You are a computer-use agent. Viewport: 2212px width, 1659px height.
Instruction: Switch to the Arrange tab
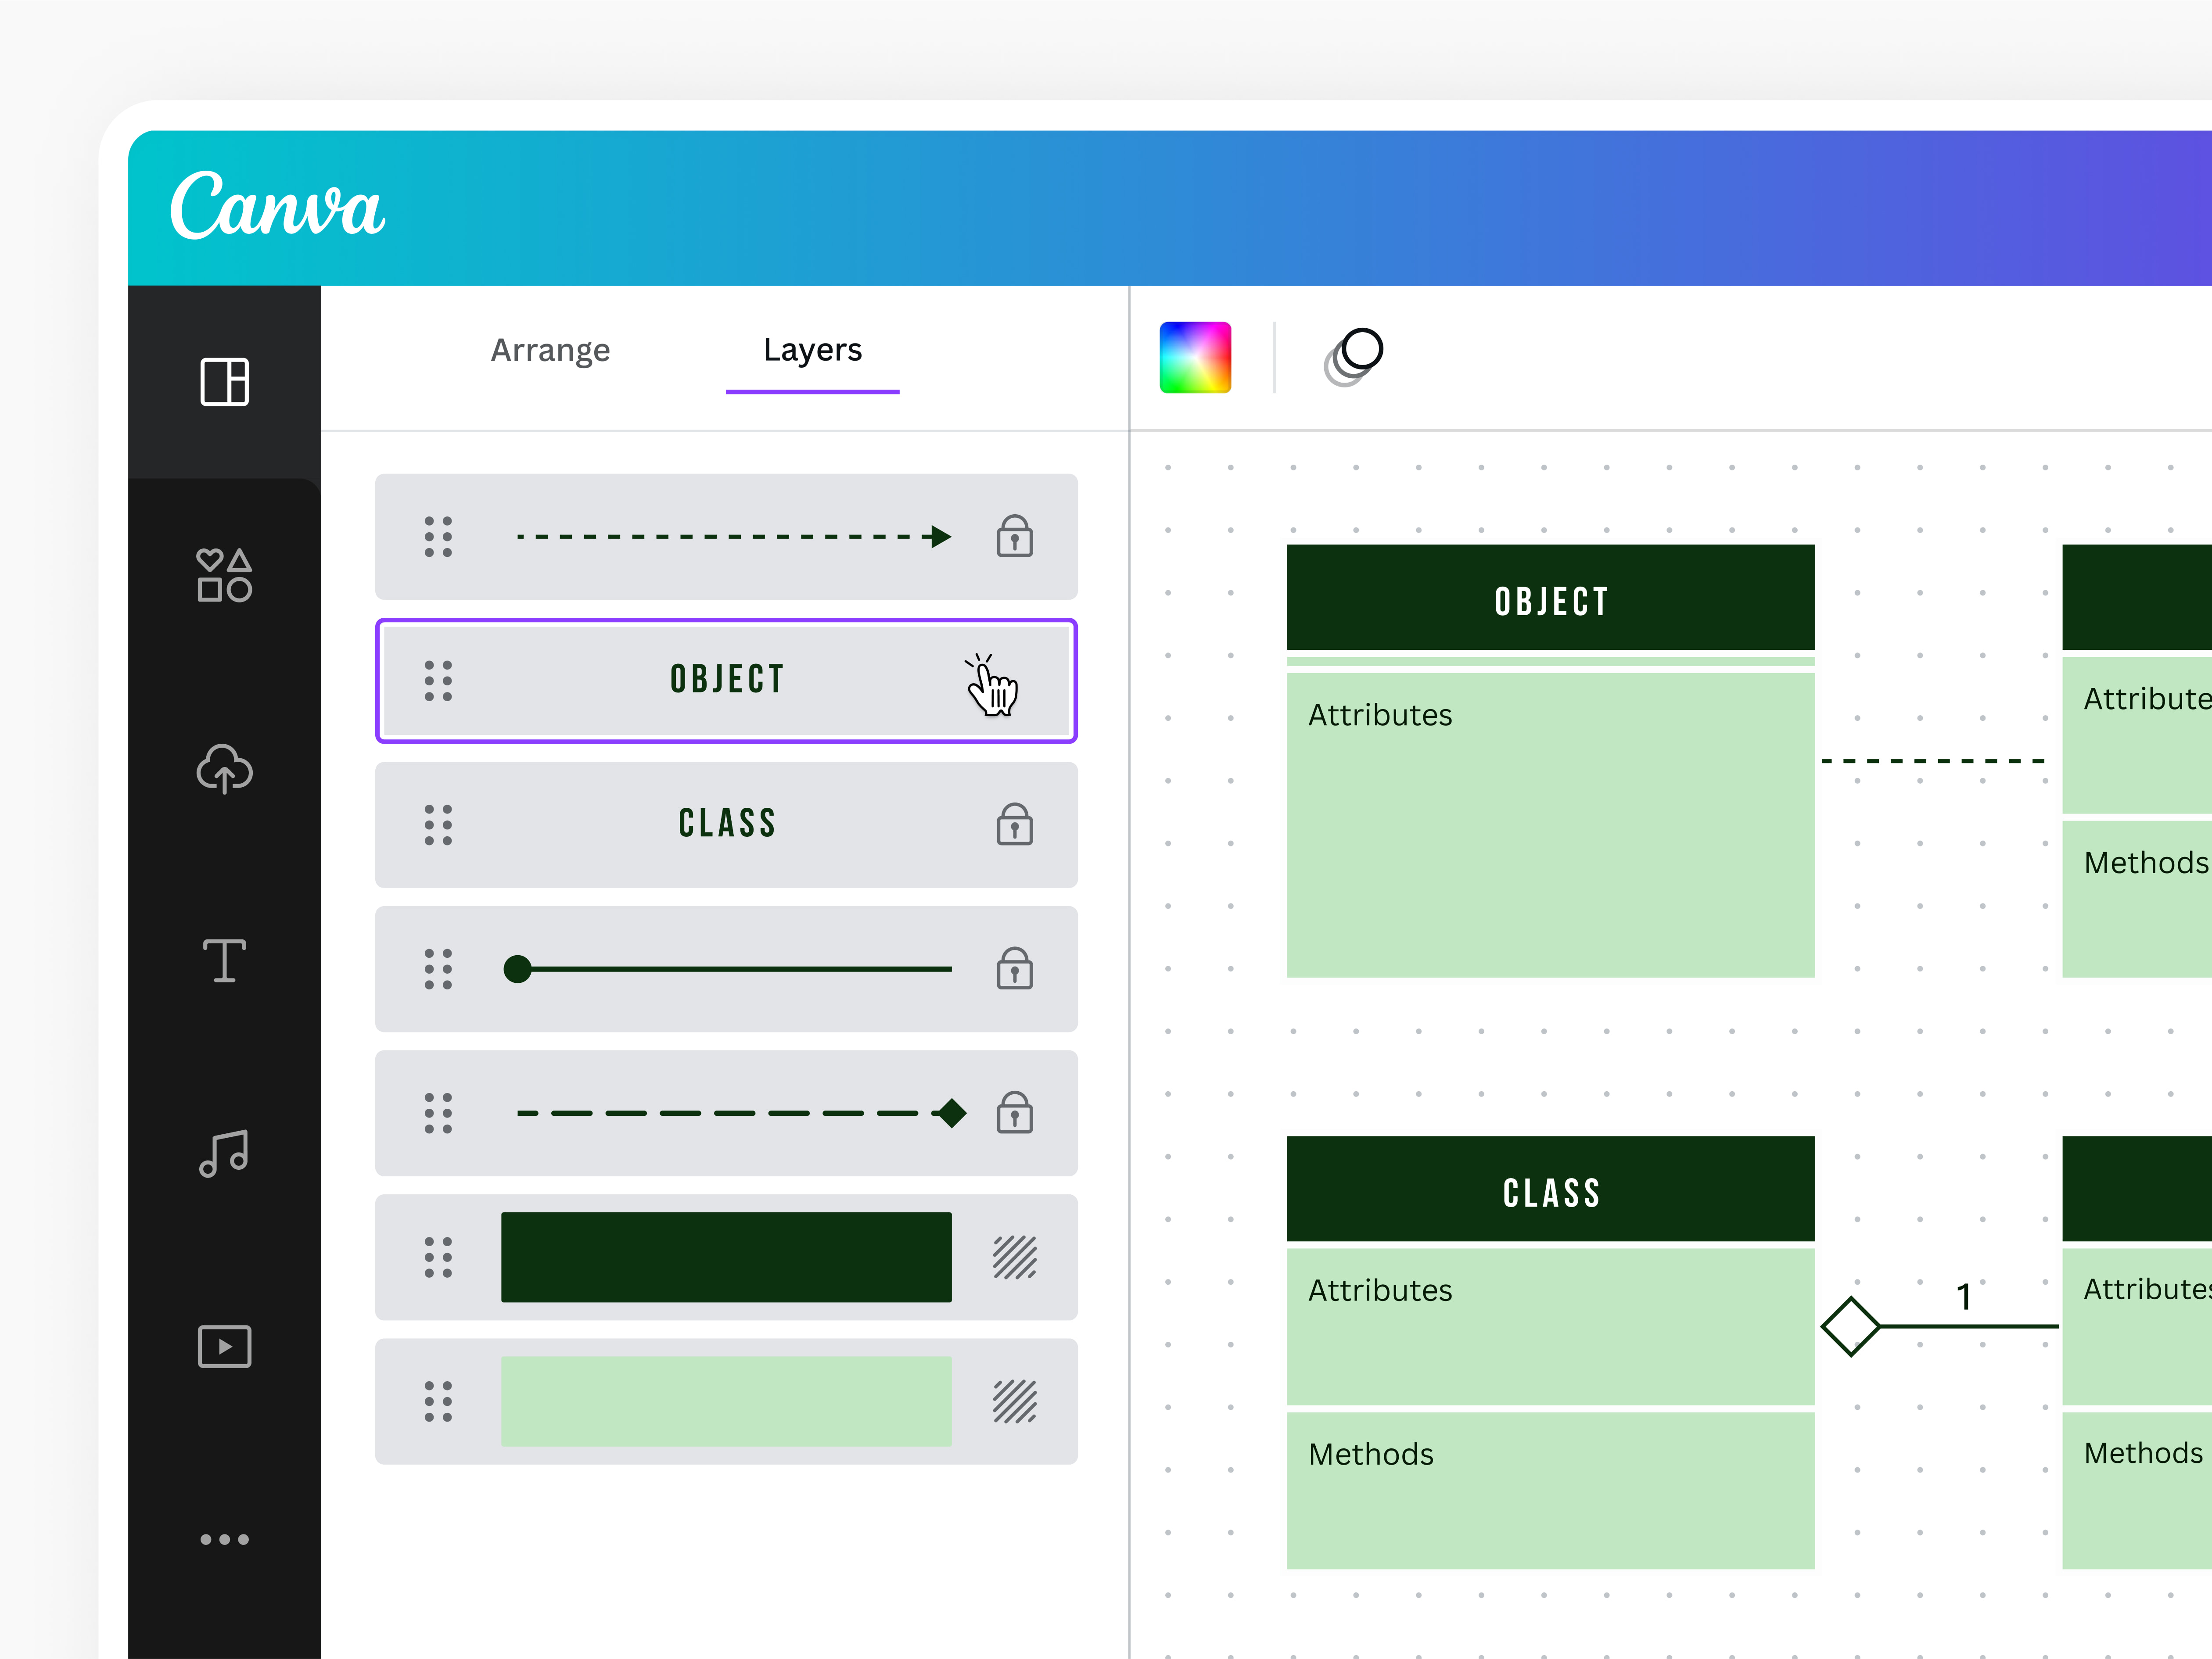550,350
